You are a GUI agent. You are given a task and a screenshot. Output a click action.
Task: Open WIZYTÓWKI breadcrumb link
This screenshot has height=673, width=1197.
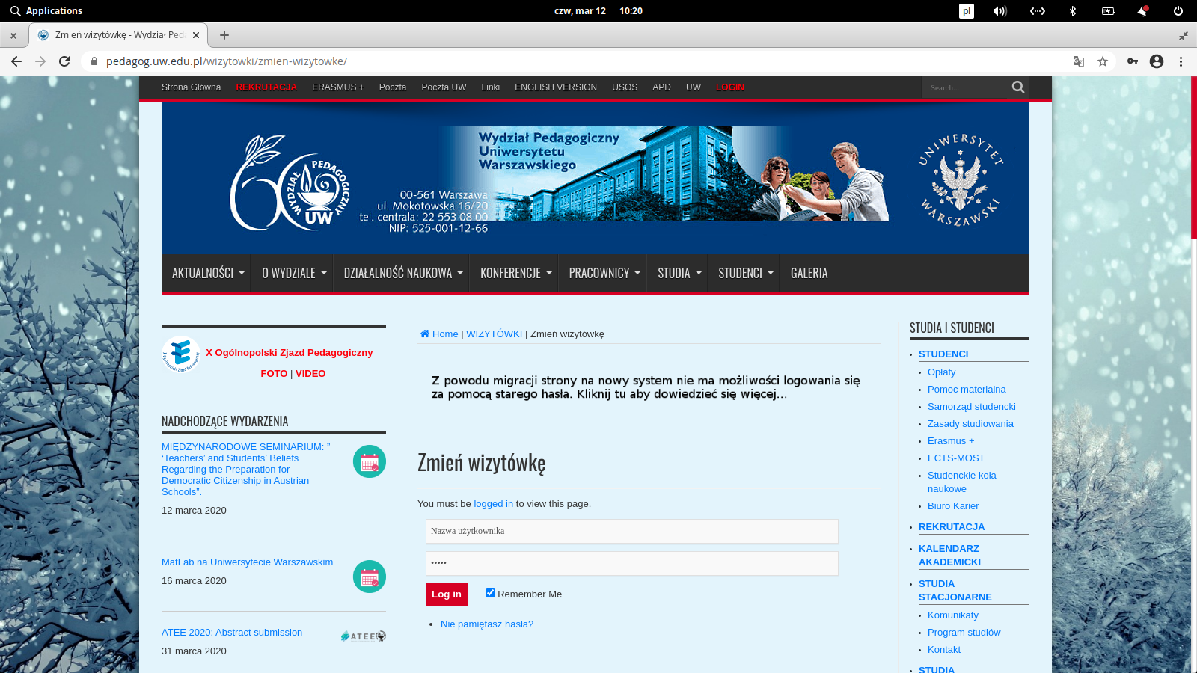495,334
